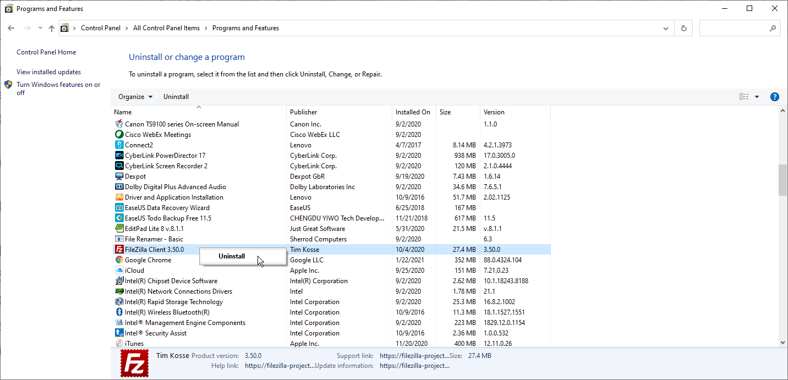Click the 1829.12.0.1154 version cell
This screenshot has height=380, width=788.
pos(504,323)
